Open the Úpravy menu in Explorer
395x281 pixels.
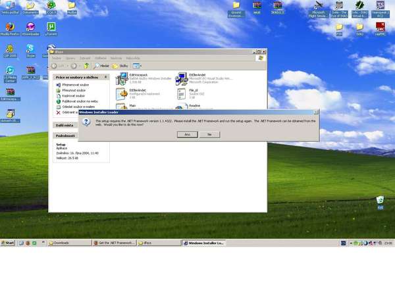(x=70, y=58)
